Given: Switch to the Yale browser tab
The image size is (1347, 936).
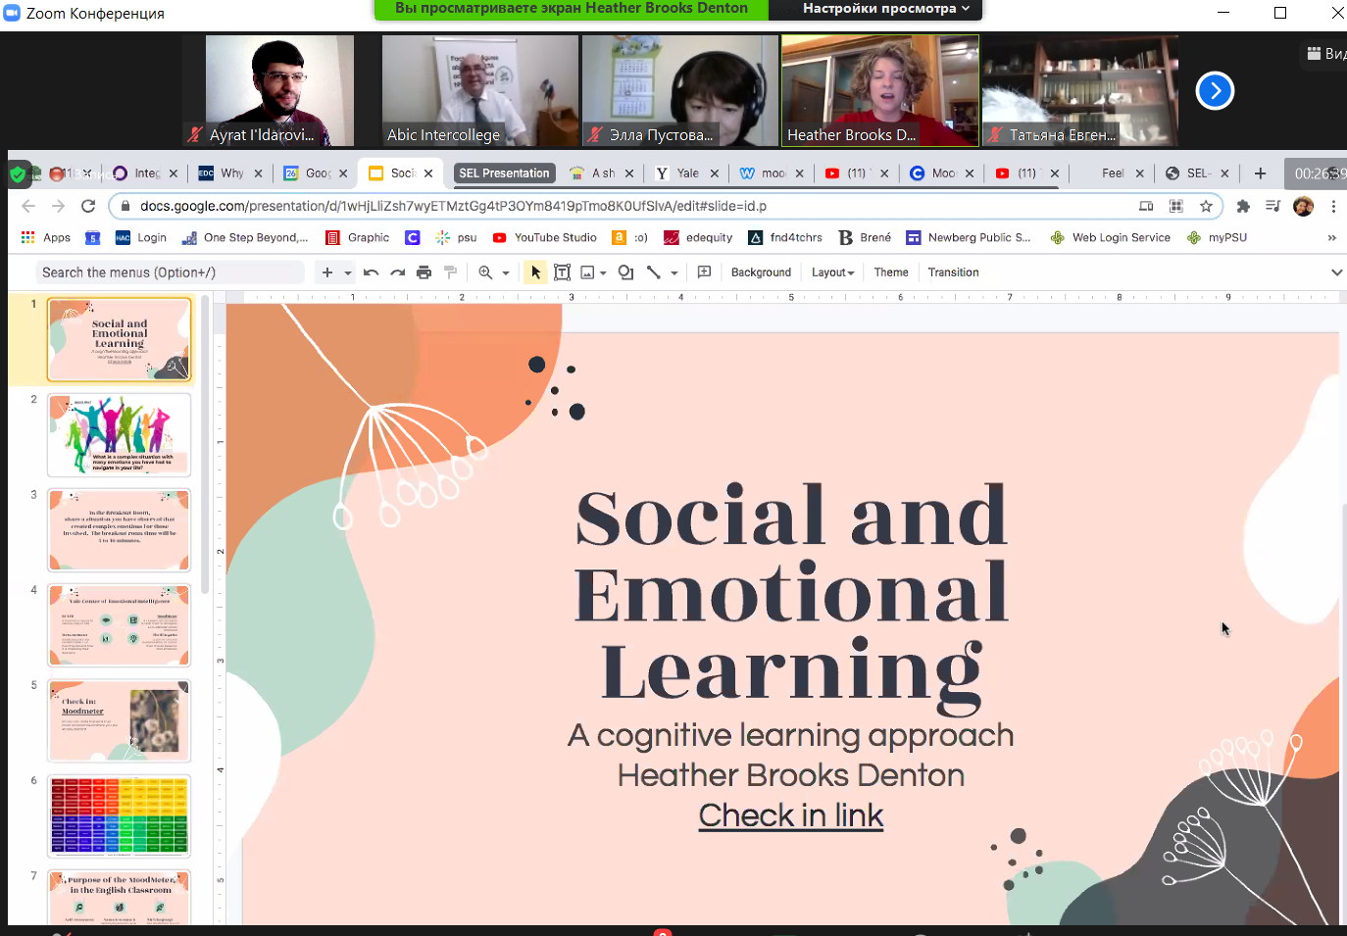Looking at the screenshot, I should coord(686,173).
